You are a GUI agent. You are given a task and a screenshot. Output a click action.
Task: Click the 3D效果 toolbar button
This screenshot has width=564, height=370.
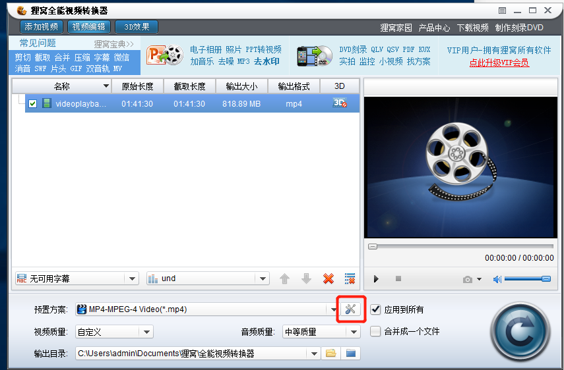pos(137,27)
